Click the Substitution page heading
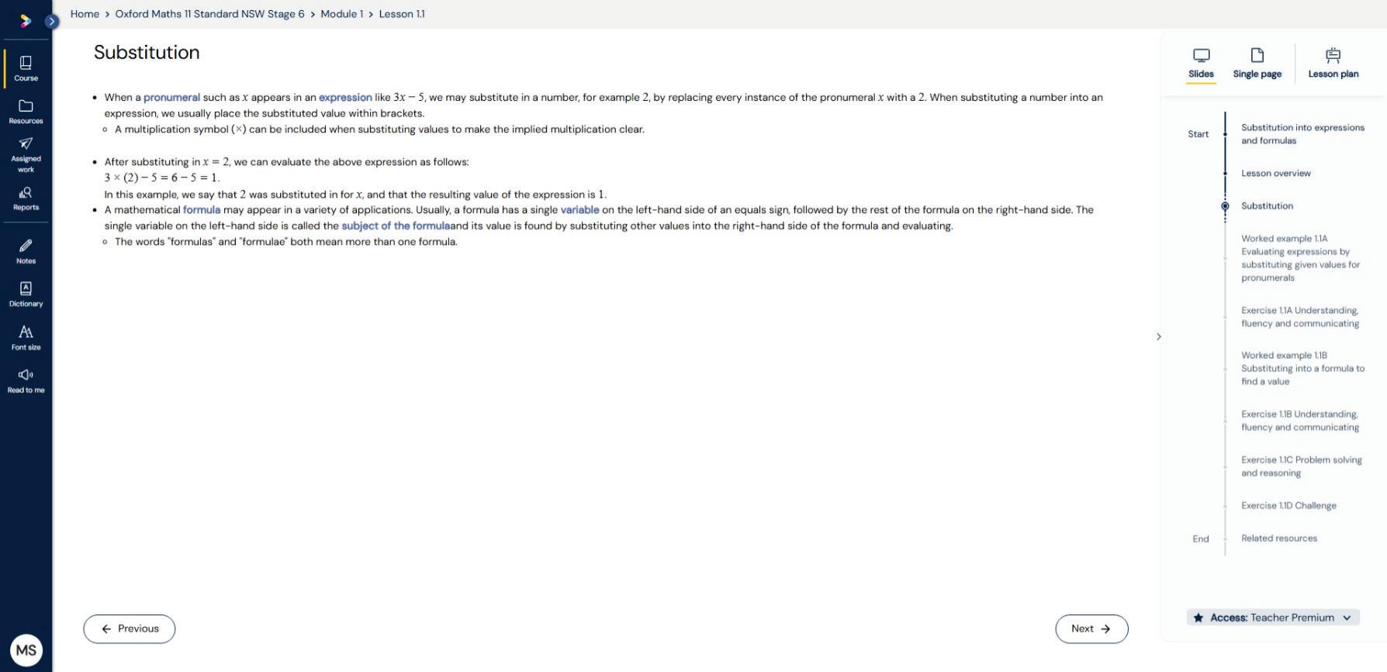 [147, 53]
